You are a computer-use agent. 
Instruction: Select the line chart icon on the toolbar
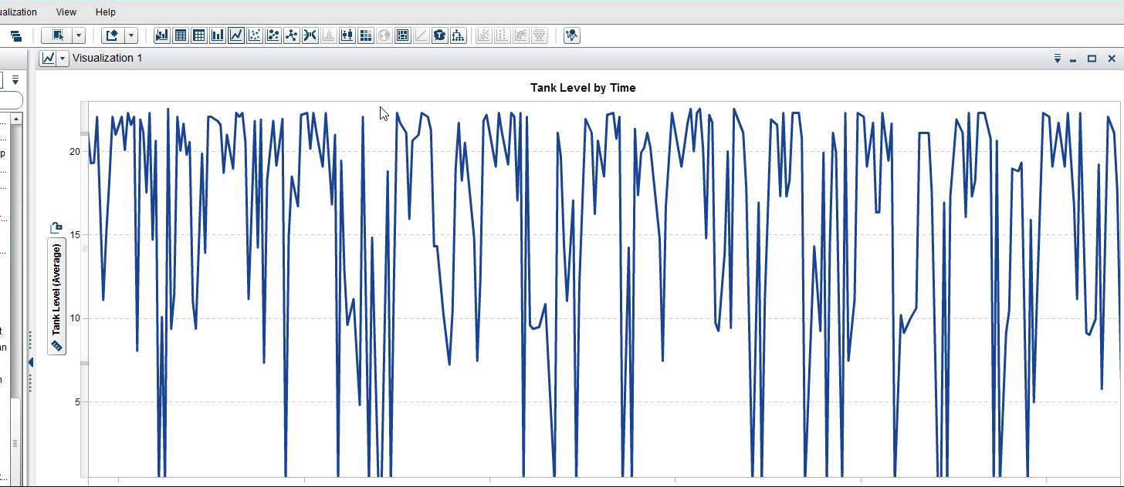tap(235, 35)
